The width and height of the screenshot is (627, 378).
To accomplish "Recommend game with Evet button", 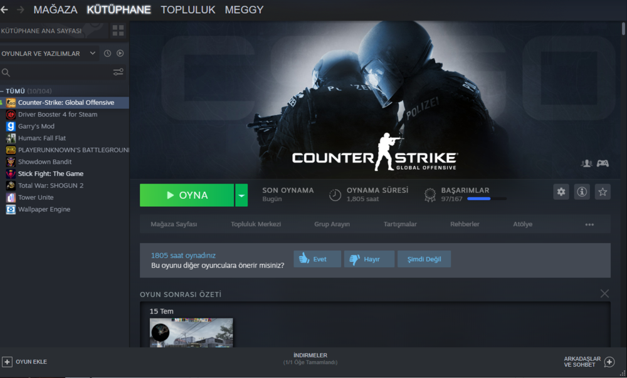I will point(317,259).
